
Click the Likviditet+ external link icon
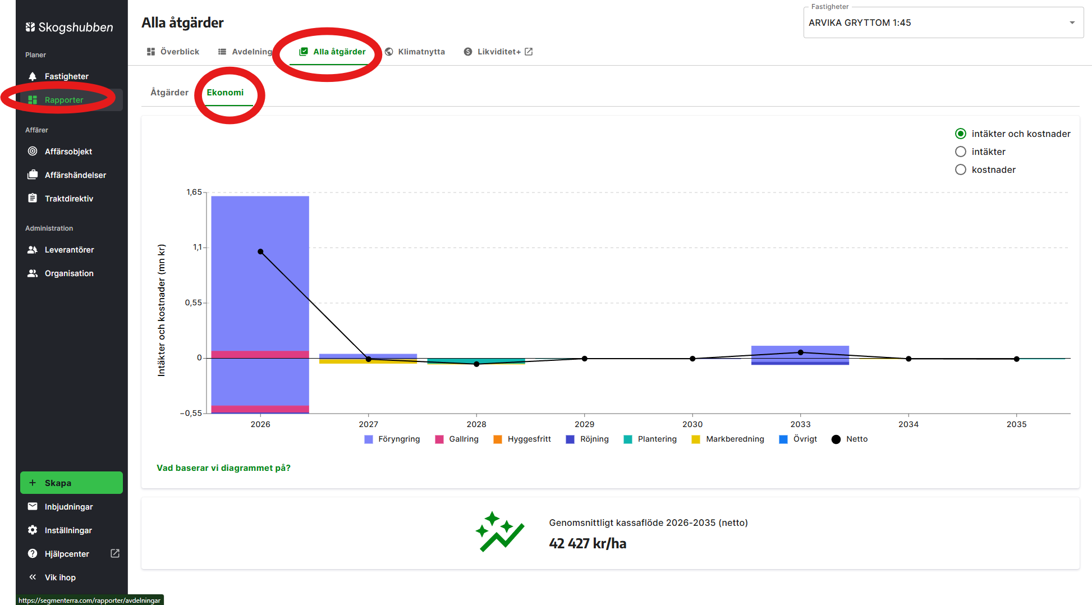pos(529,52)
